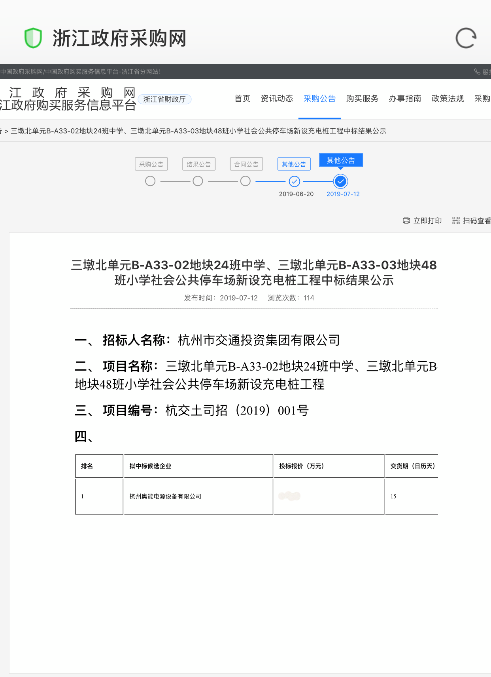Screen dimensions: 491x677
Task: Open the 办事指南 navigation tab
Action: click(405, 99)
